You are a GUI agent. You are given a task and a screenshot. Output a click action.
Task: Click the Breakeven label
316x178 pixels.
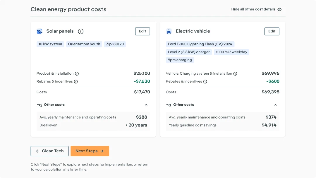(x=48, y=125)
